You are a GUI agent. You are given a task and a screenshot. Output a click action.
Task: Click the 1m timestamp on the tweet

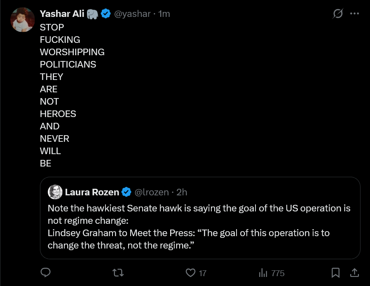164,14
